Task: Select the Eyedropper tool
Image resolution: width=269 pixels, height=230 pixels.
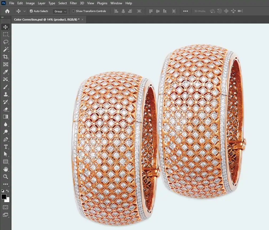Action: pos(6,72)
